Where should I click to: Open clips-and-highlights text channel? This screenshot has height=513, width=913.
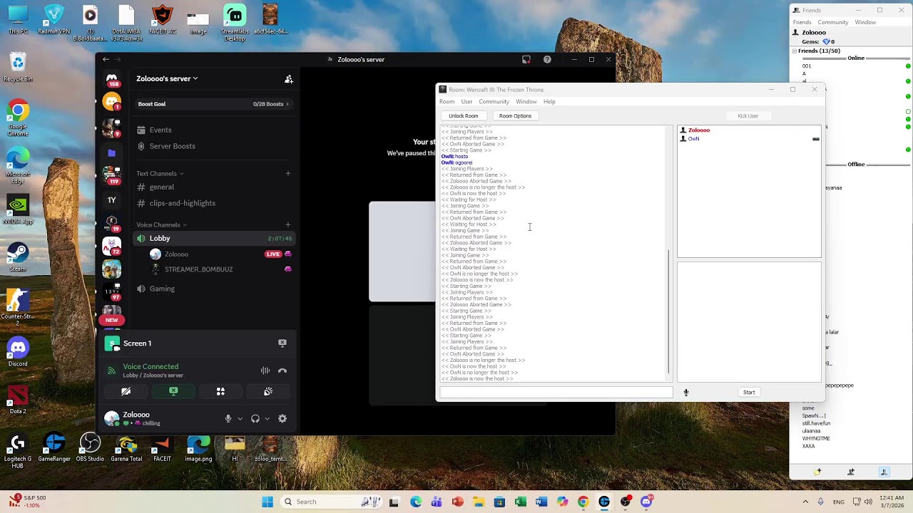pos(183,203)
